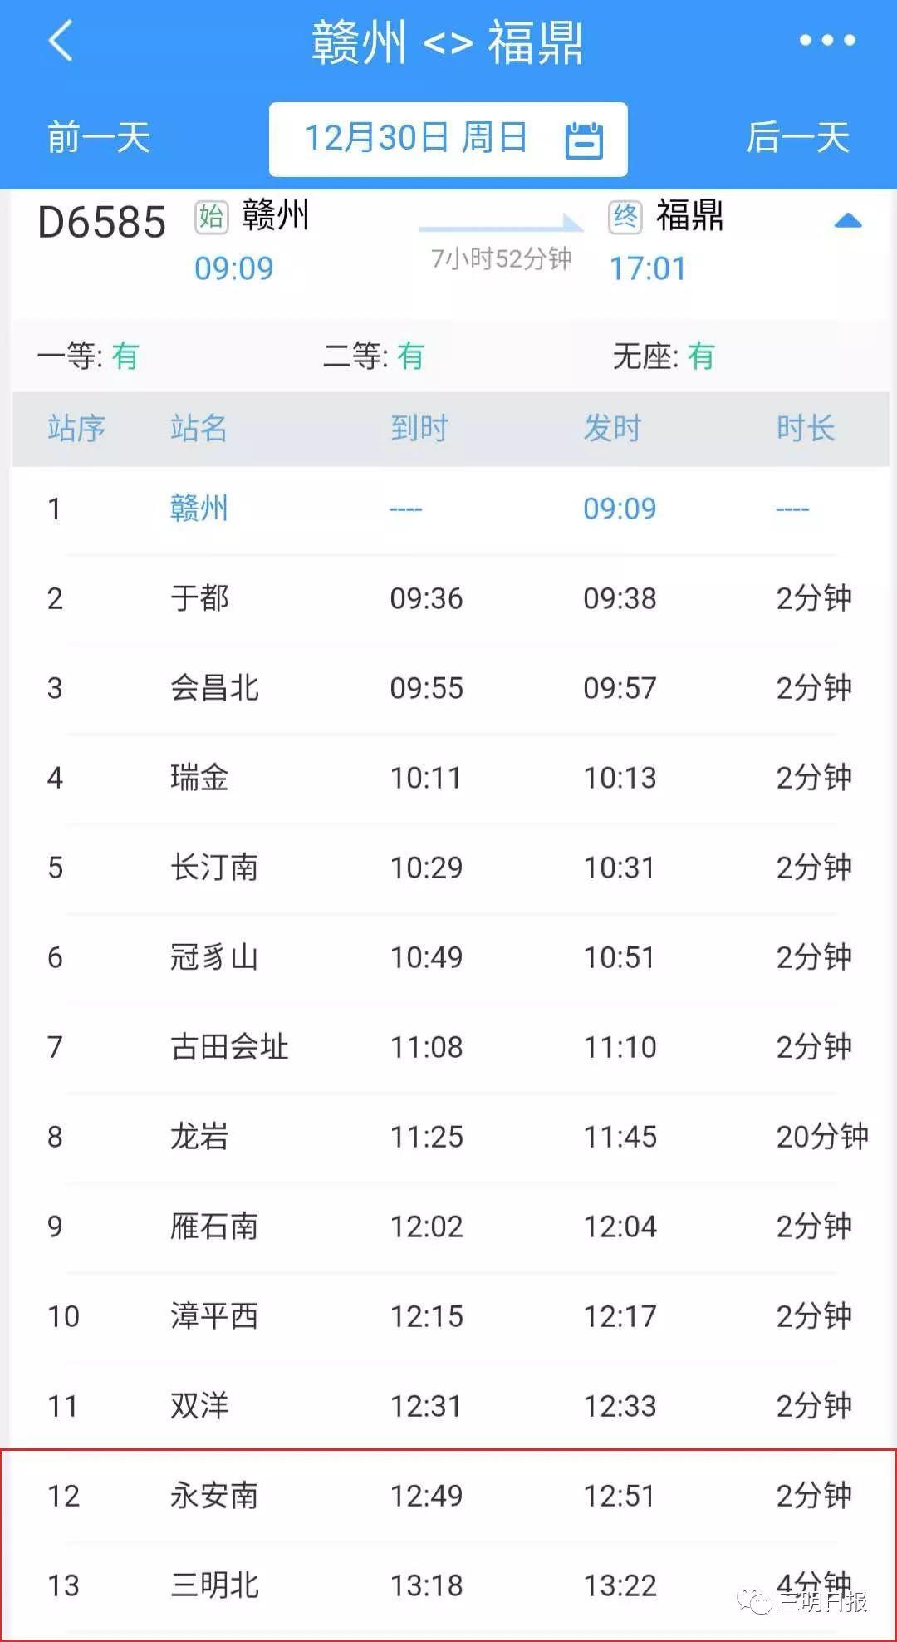Tap the green 始 origin station badge
Image resolution: width=897 pixels, height=1642 pixels.
[211, 217]
